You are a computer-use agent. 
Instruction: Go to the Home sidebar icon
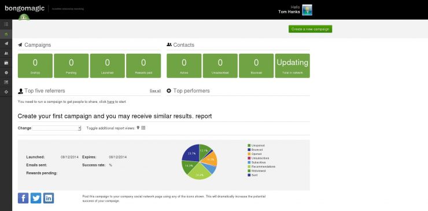click(6, 34)
